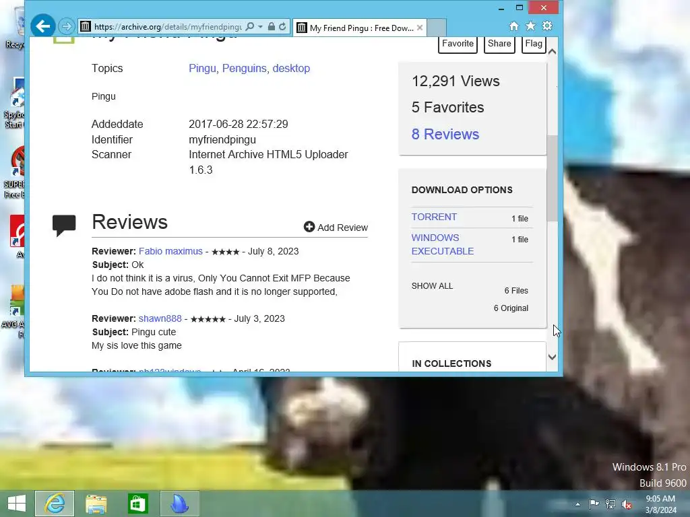Click the page scrollbar down arrow
Screen dimensions: 690x517
pos(553,357)
